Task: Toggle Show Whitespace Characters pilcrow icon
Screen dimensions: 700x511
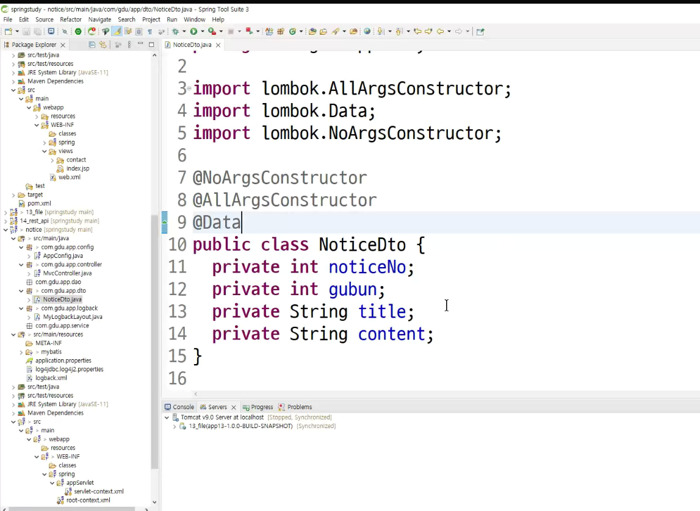Action: click(150, 32)
